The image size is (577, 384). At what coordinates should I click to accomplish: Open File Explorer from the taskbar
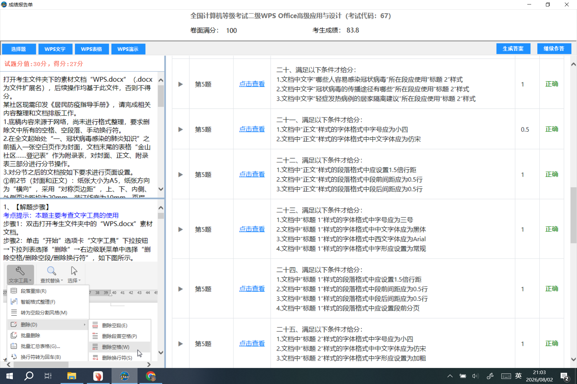pyautogui.click(x=71, y=376)
